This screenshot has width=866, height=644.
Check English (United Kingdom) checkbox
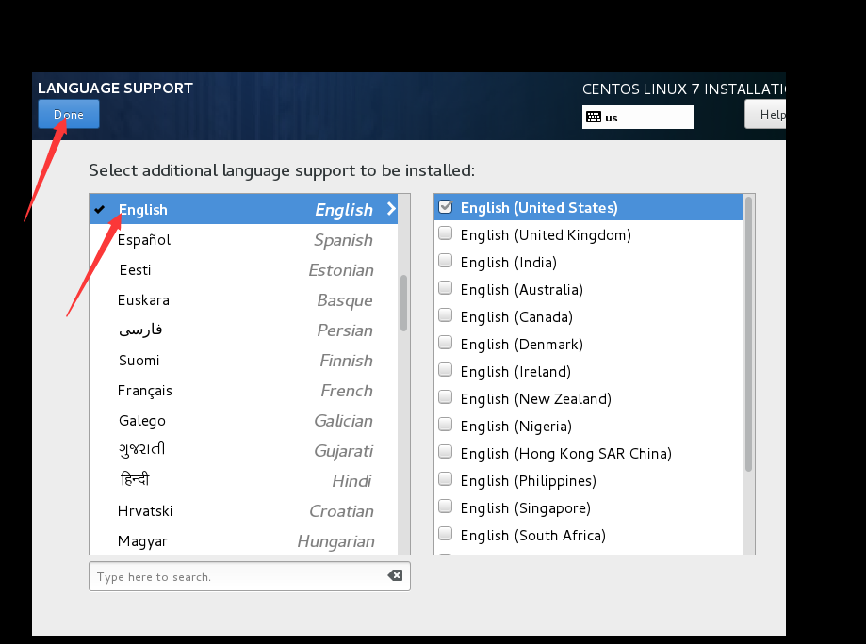(x=445, y=234)
